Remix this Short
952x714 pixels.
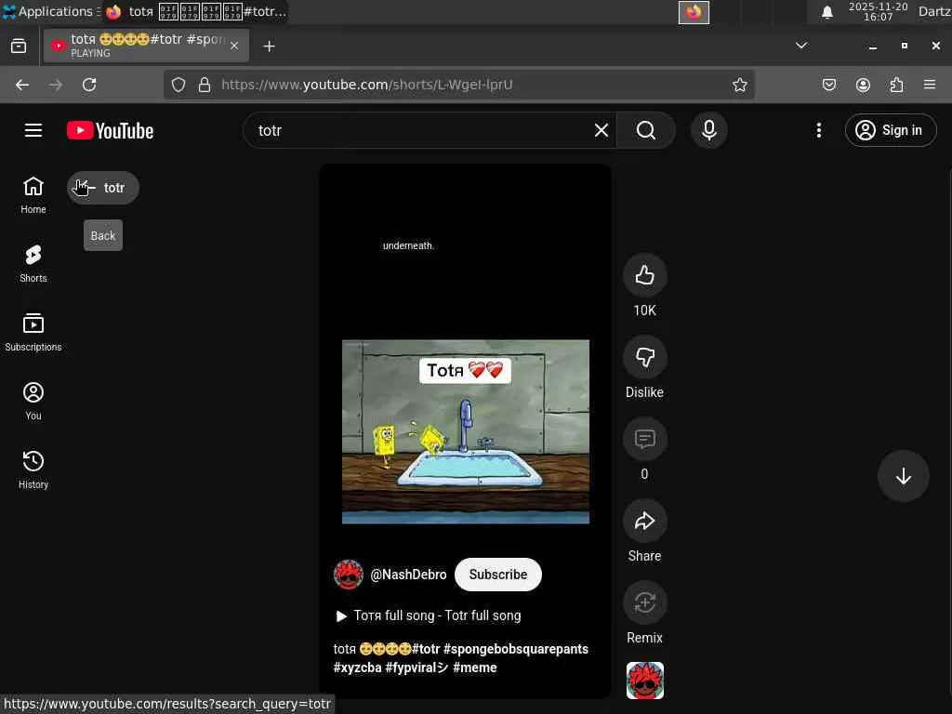tap(645, 602)
